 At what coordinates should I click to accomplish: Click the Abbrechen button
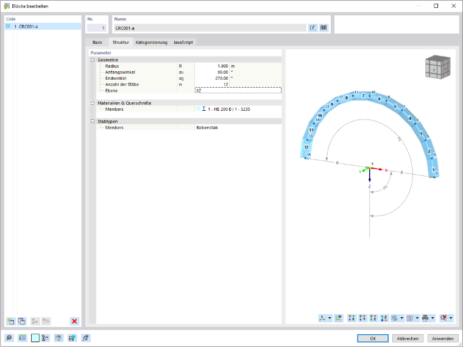click(408, 338)
